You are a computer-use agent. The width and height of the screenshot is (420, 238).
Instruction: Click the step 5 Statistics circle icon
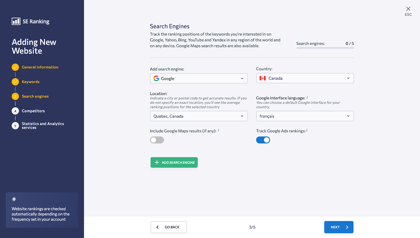15,126
